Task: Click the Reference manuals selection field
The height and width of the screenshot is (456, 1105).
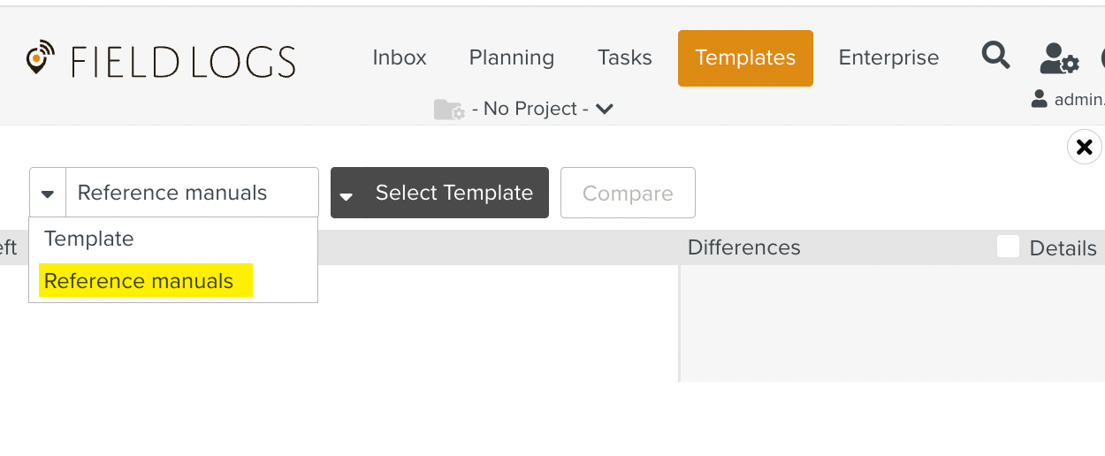Action: tap(192, 193)
